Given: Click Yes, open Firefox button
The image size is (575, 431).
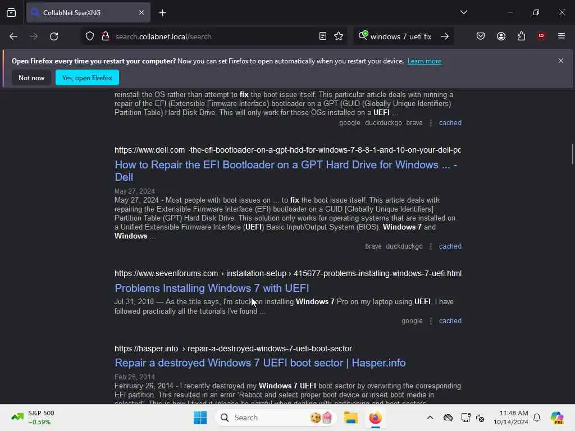Looking at the screenshot, I should tap(87, 77).
